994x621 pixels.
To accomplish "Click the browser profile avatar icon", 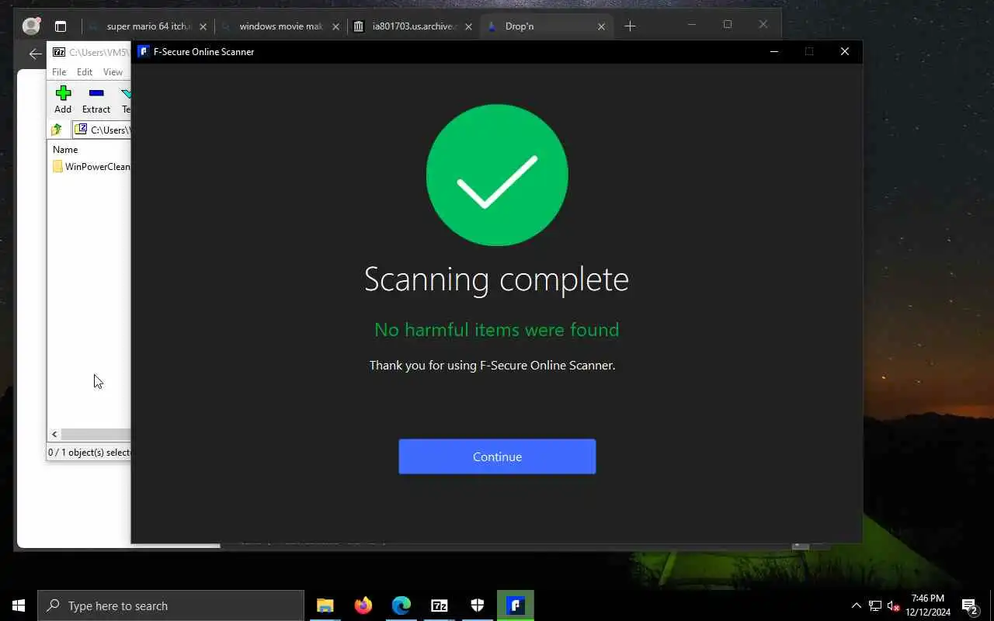I will pos(31,26).
